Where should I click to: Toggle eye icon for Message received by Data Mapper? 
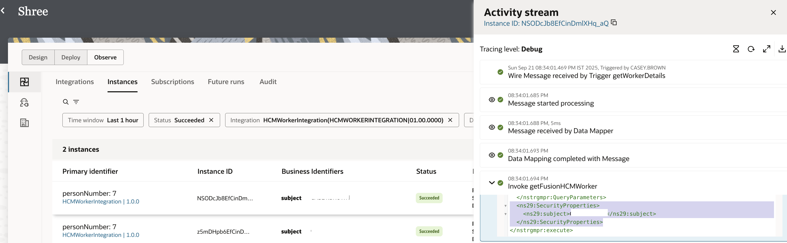491,127
